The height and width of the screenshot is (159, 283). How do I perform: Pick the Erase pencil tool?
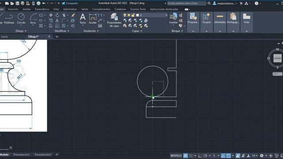pos(73,15)
